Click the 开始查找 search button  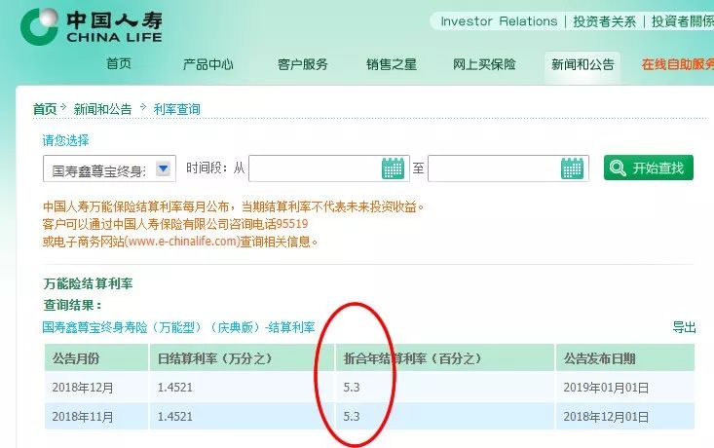(x=649, y=168)
